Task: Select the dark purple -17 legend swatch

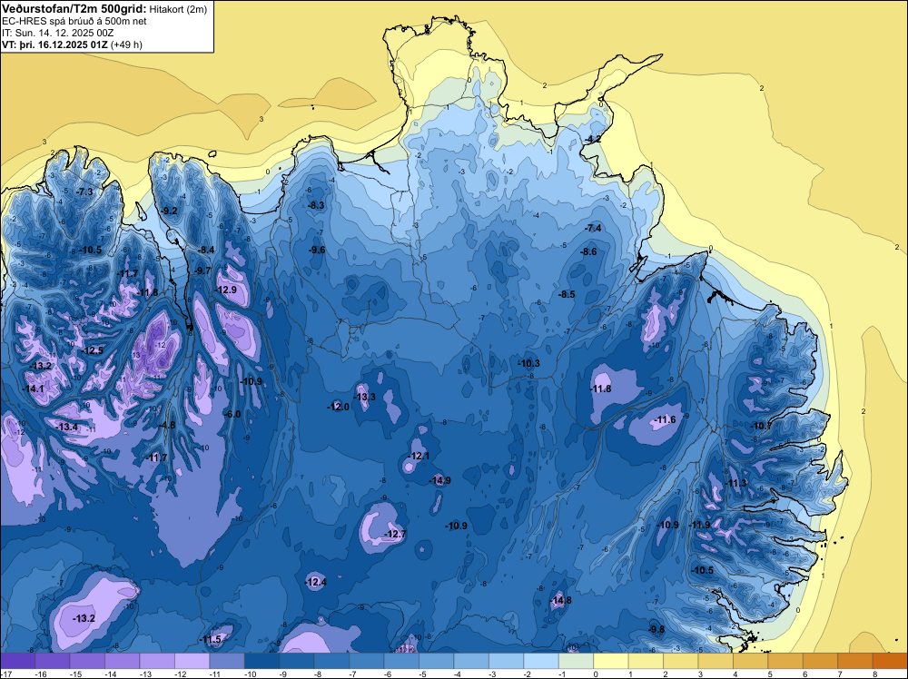Action: point(18,661)
